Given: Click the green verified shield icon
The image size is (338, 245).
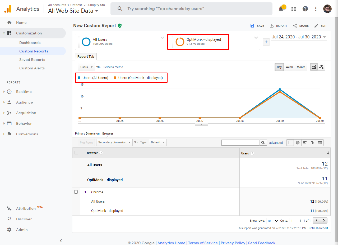Looking at the screenshot, I should pyautogui.click(x=120, y=26).
